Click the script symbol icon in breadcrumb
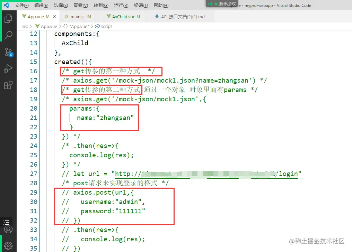 pyautogui.click(x=97, y=26)
